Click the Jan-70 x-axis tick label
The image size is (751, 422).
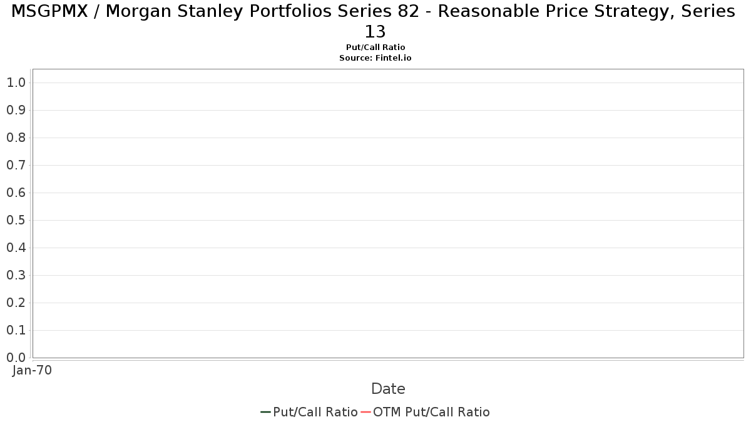tap(32, 370)
